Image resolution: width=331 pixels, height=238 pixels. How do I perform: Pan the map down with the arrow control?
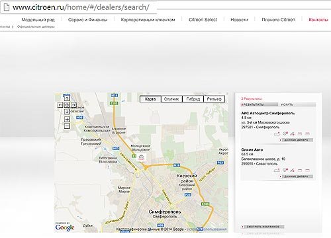(x=67, y=112)
